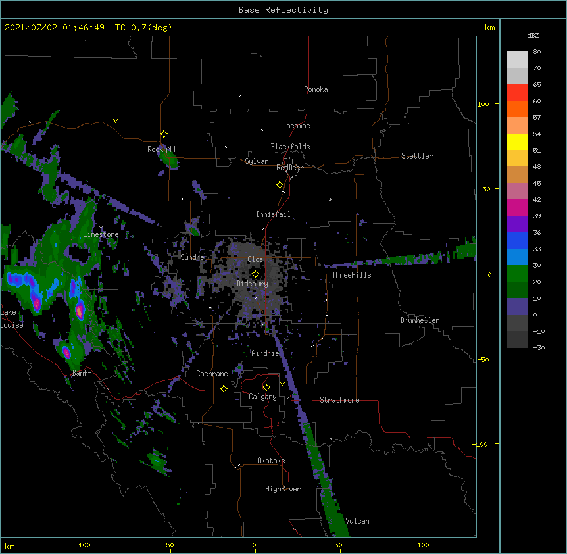
Task: Select the 54 dBZ yellow legend swatch
Action: (517, 141)
